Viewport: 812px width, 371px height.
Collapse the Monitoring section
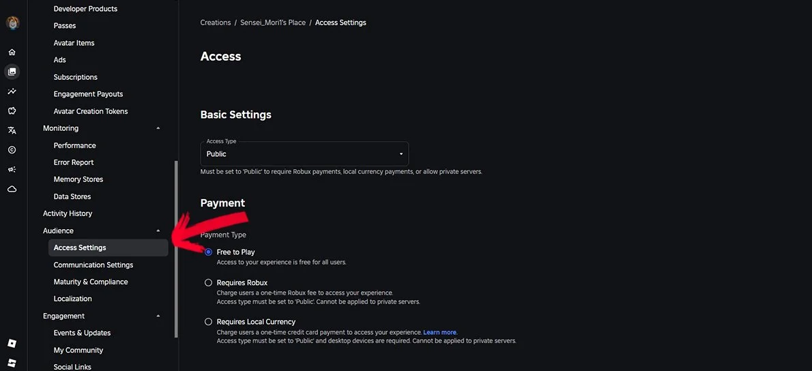[x=158, y=128]
